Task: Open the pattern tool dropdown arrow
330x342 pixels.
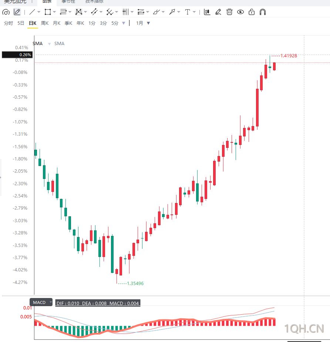Action: click(85, 12)
